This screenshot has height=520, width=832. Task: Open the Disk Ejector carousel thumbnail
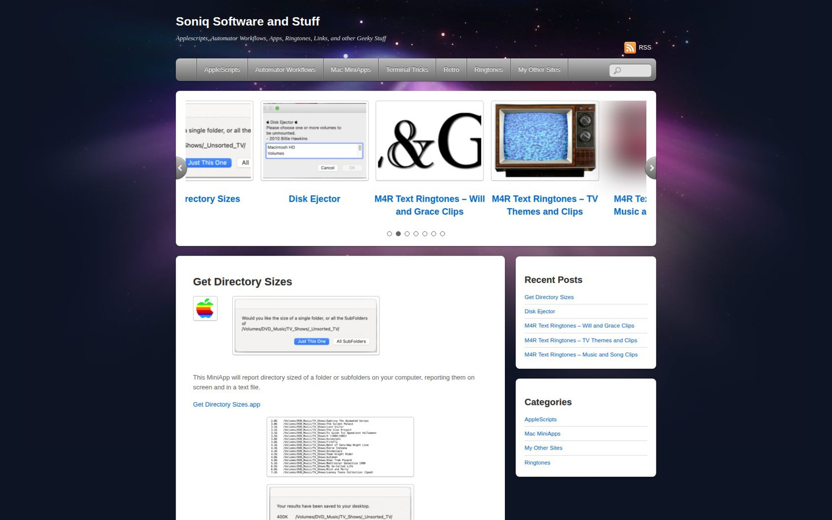314,141
